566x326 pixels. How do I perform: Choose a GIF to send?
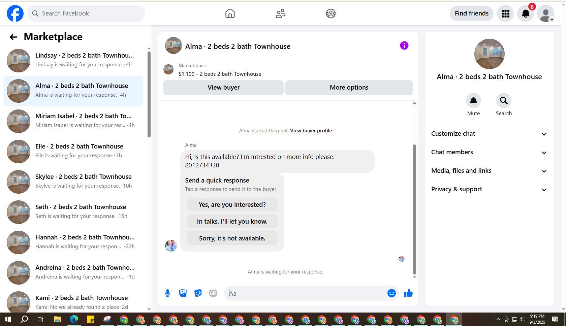tap(213, 293)
